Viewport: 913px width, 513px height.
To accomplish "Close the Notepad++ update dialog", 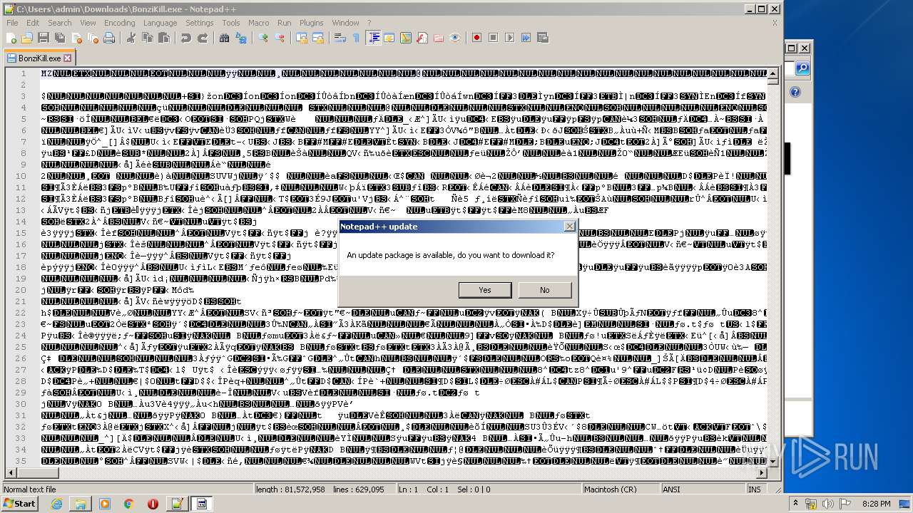I will tap(569, 227).
